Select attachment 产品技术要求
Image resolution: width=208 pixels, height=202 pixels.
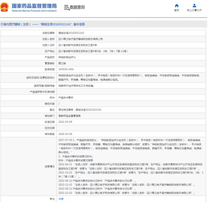(x=66, y=98)
